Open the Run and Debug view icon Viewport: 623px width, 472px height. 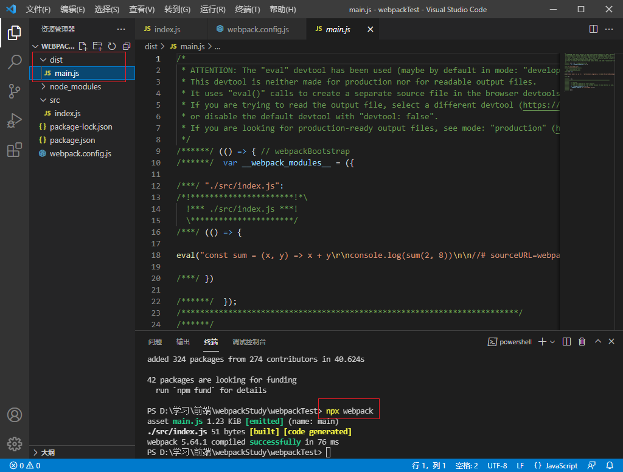(x=15, y=120)
